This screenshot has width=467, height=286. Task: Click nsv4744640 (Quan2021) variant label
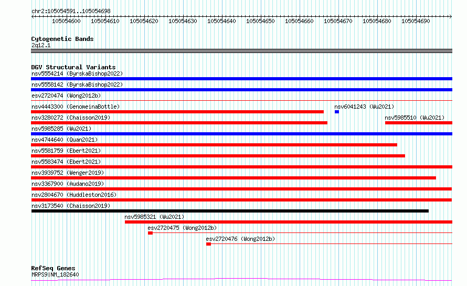tap(65, 140)
